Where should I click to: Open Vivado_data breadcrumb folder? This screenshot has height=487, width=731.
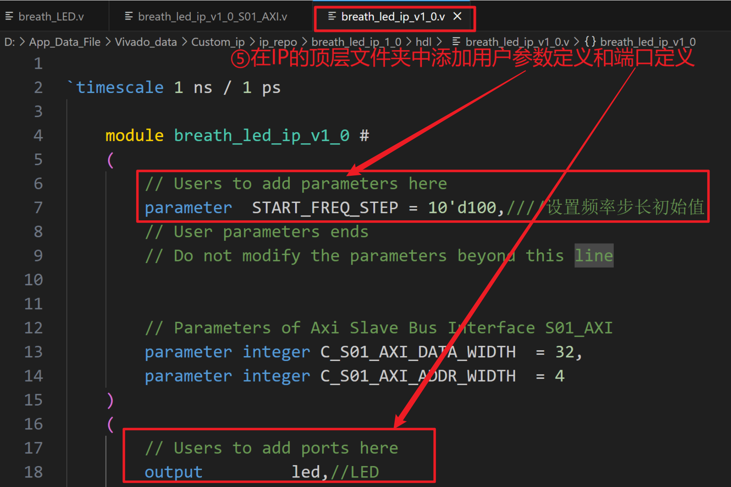click(146, 42)
